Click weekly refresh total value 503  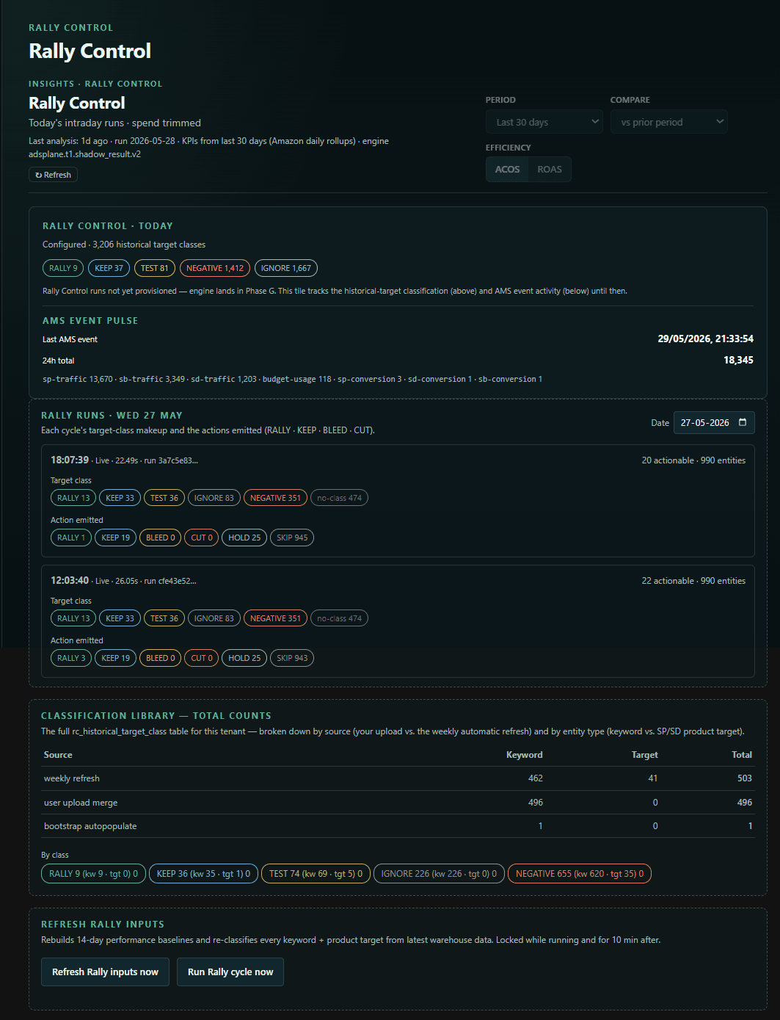tap(745, 778)
